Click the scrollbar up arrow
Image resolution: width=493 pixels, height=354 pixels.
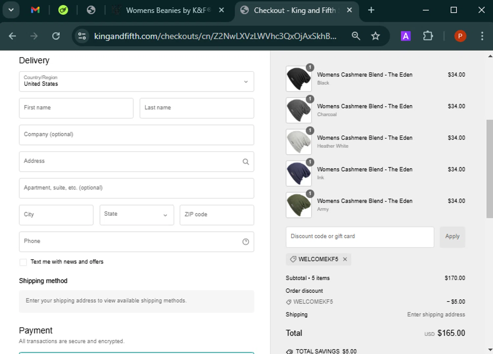coord(490,56)
